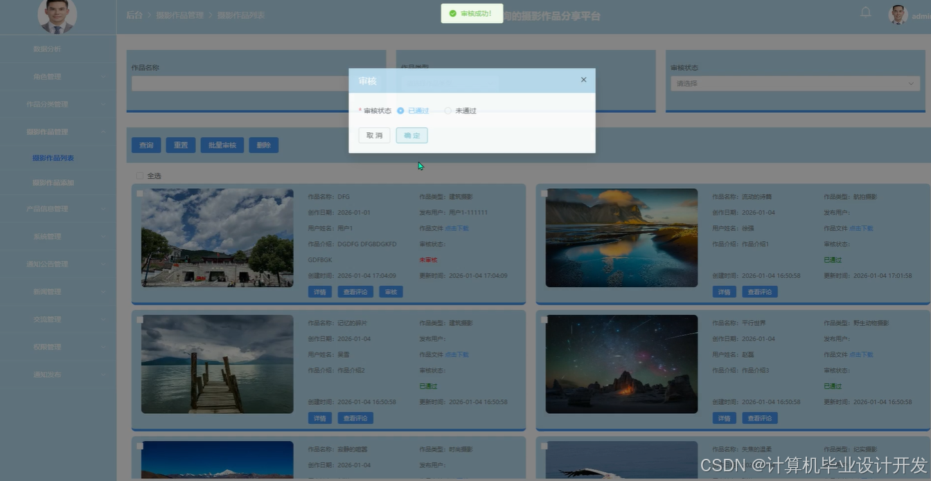931x481 pixels.
Task: Click the 记忆的碎片 pier photo thumbnail
Action: (218, 364)
